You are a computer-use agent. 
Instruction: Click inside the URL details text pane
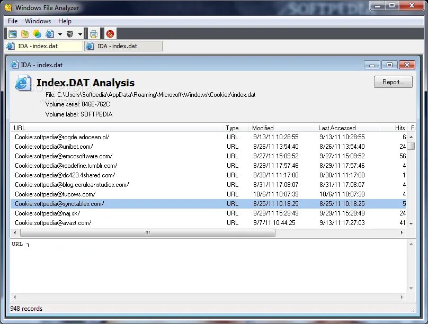pos(209,267)
